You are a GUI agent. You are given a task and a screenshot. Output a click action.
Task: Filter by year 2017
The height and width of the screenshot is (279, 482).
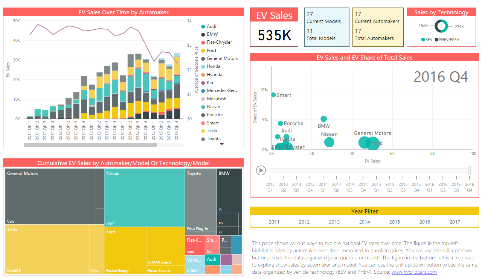(x=455, y=222)
